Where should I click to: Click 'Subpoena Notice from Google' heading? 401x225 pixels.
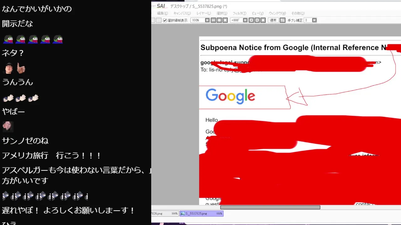pos(254,47)
